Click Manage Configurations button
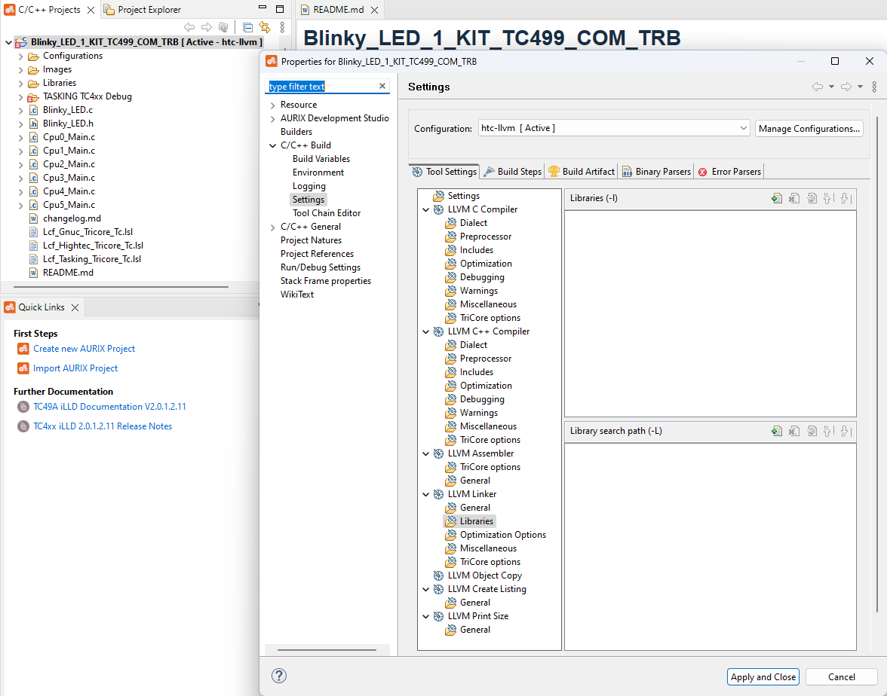Image resolution: width=887 pixels, height=696 pixels. [x=809, y=128]
